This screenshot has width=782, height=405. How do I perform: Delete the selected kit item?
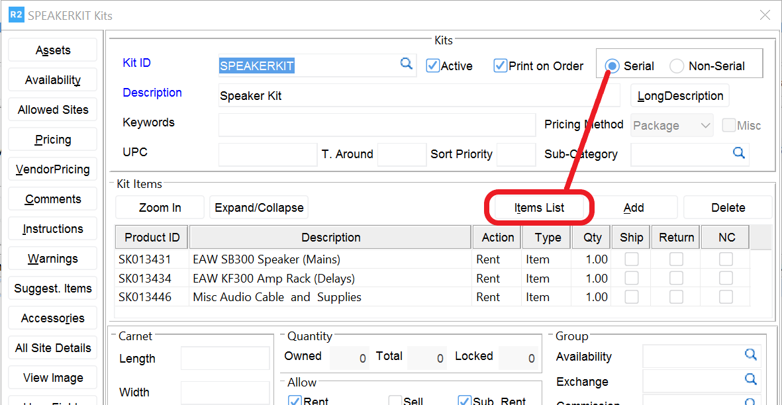727,206
